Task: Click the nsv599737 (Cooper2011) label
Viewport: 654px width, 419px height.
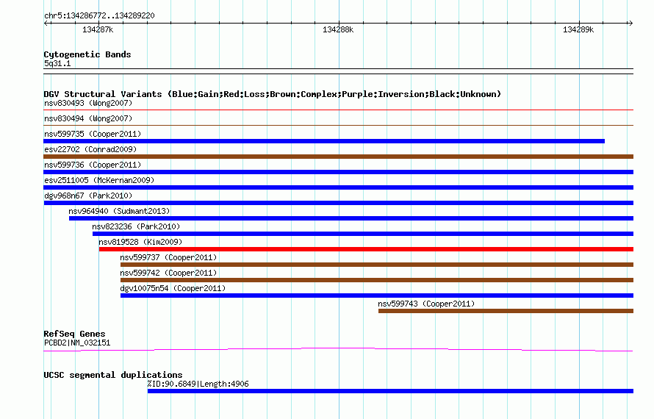Action: point(168,257)
